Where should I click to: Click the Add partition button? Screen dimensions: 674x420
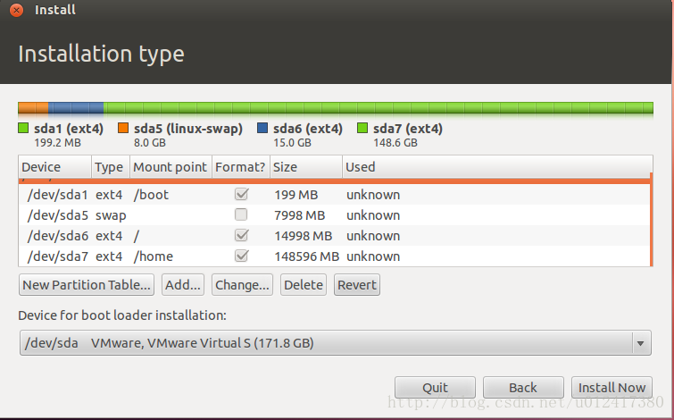click(183, 286)
